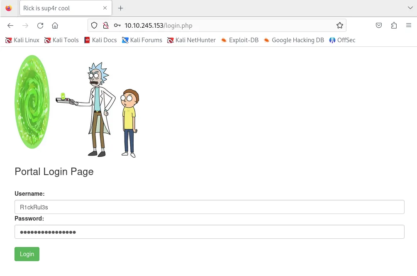Go back to the previous page
The height and width of the screenshot is (276, 417).
pos(10,26)
